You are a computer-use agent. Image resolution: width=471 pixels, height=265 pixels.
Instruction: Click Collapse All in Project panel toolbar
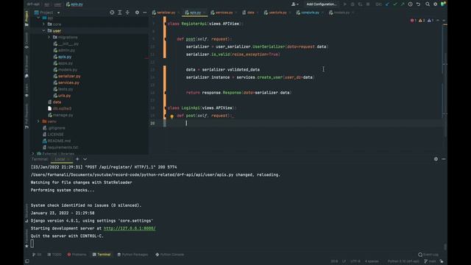tap(127, 13)
